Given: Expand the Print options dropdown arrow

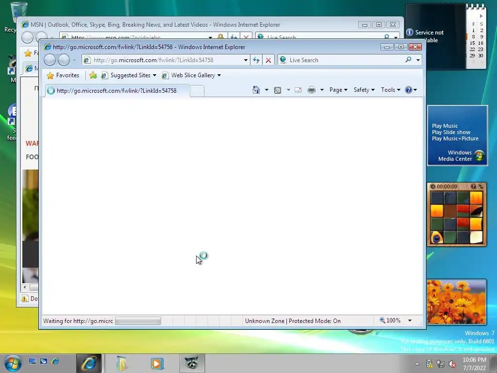Looking at the screenshot, I should (x=322, y=90).
